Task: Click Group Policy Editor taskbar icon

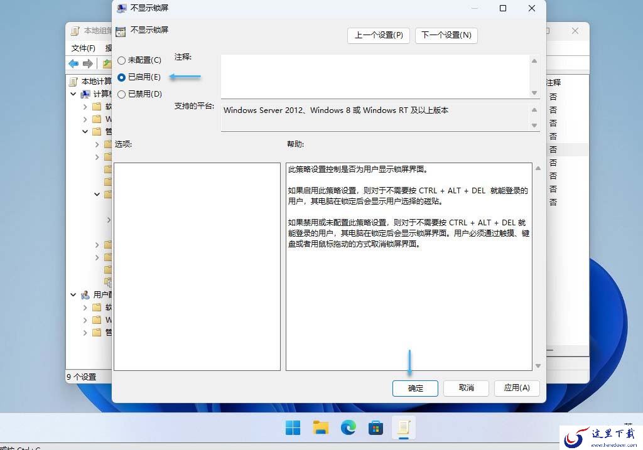Action: [x=404, y=427]
